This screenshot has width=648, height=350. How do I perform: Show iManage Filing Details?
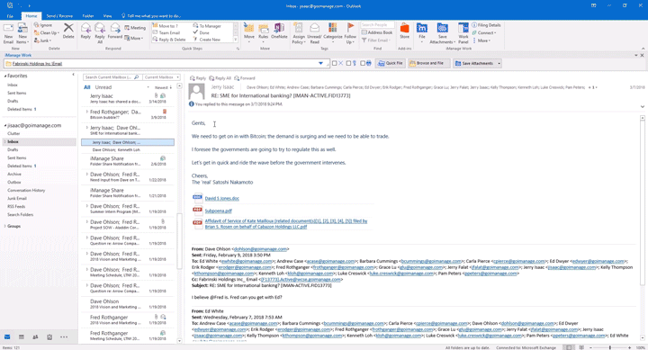point(486,25)
